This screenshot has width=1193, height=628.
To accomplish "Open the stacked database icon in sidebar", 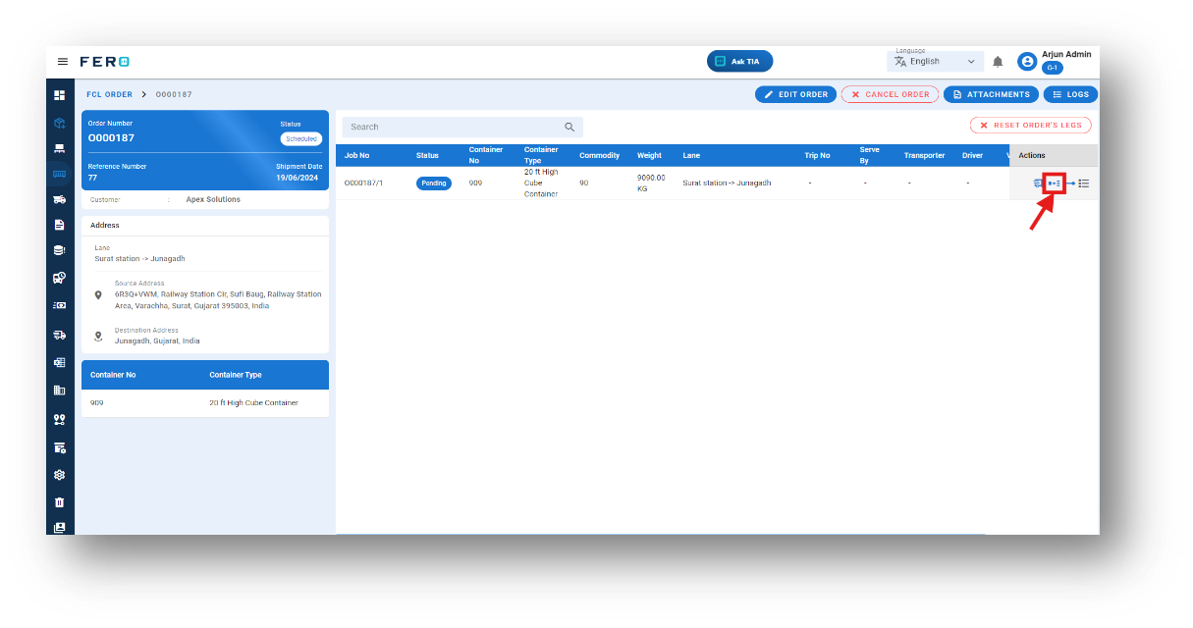I will pyautogui.click(x=60, y=250).
